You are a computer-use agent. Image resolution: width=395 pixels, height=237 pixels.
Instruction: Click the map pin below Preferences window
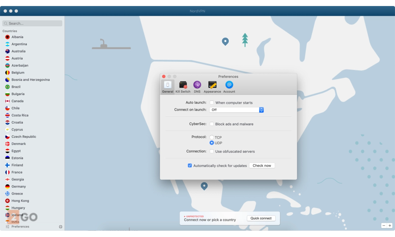coord(204,186)
